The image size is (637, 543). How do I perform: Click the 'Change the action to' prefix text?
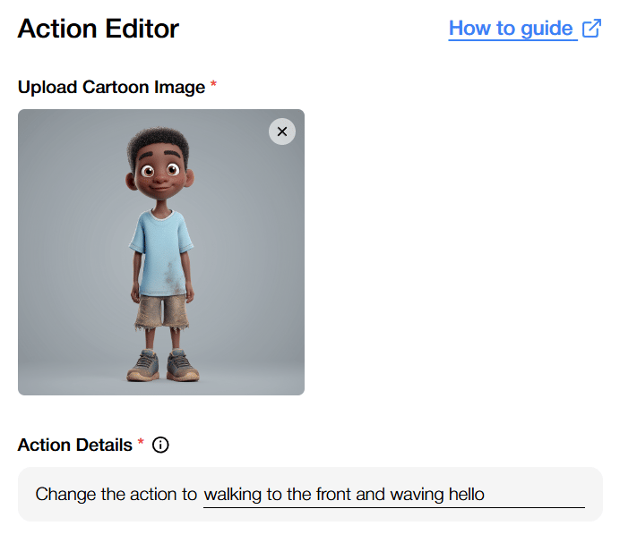(x=116, y=495)
